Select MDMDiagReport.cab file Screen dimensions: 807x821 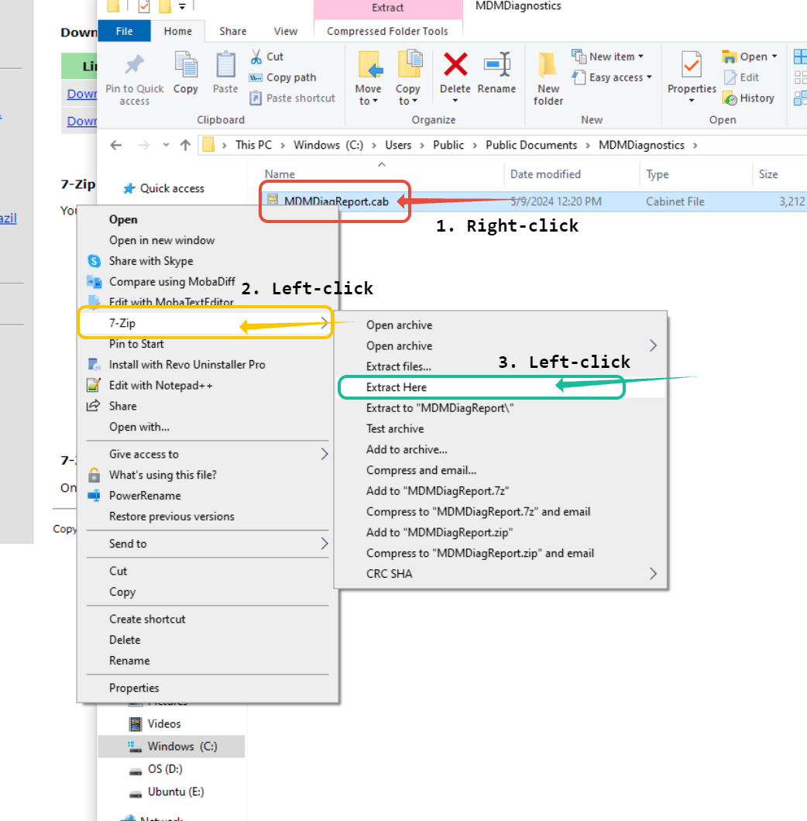point(336,201)
